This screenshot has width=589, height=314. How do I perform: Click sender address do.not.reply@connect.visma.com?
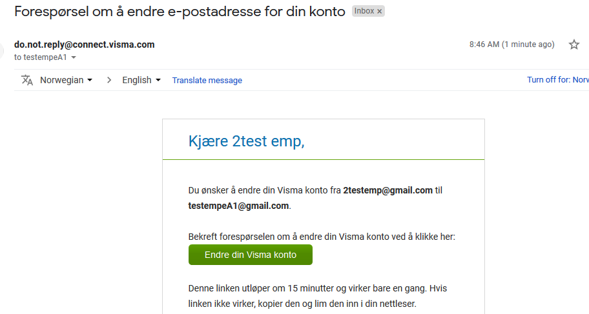pyautogui.click(x=85, y=44)
